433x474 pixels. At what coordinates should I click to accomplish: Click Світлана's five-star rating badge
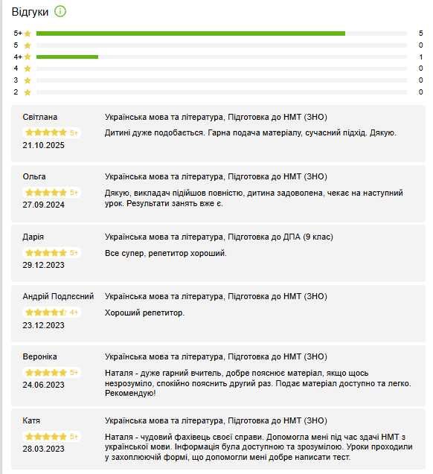coord(51,132)
